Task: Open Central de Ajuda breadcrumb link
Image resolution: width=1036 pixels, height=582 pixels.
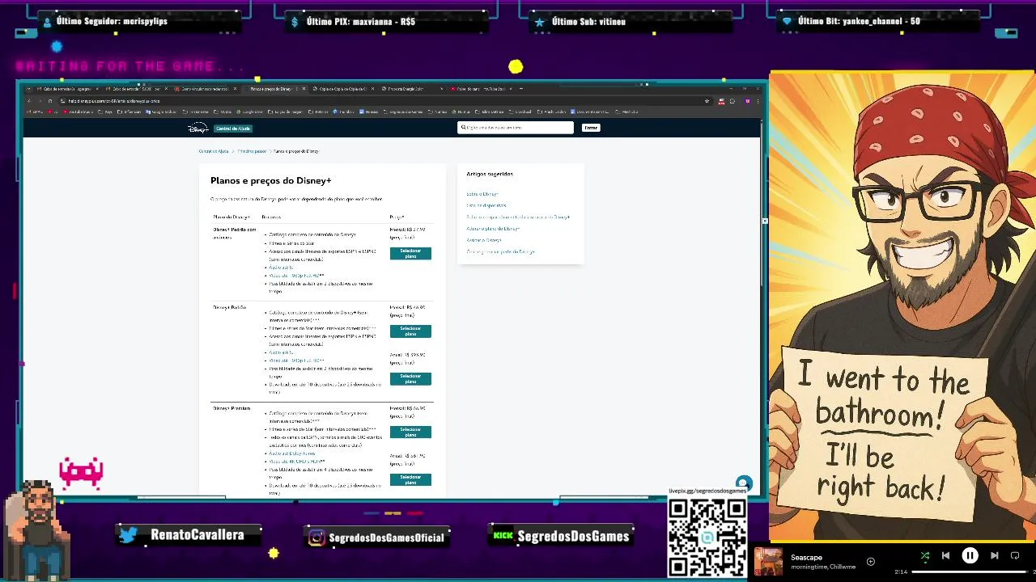Action: [214, 151]
